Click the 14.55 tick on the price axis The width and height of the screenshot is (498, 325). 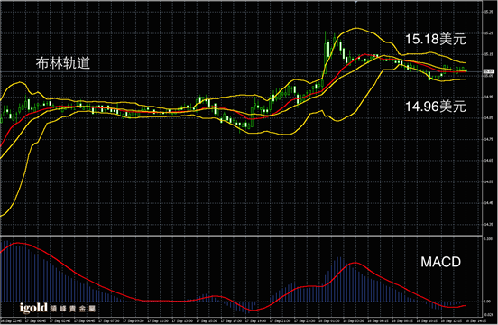click(x=488, y=181)
